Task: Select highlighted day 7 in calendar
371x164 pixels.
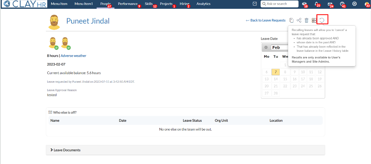Action: (x=276, y=72)
